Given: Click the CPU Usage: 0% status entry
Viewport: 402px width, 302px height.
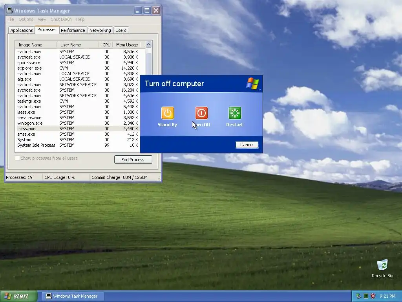Looking at the screenshot, I should tap(66, 177).
